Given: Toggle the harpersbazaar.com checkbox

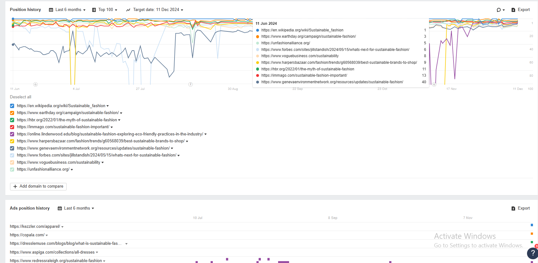Looking at the screenshot, I should pos(12,141).
